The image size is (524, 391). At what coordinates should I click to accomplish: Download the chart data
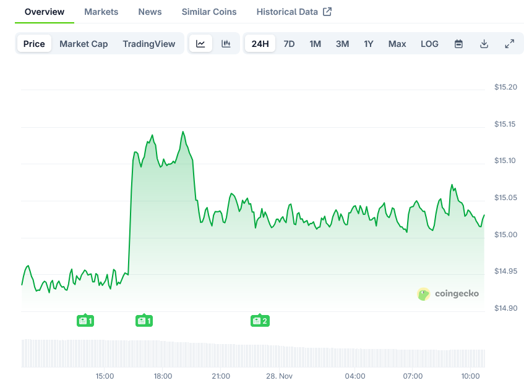[484, 44]
